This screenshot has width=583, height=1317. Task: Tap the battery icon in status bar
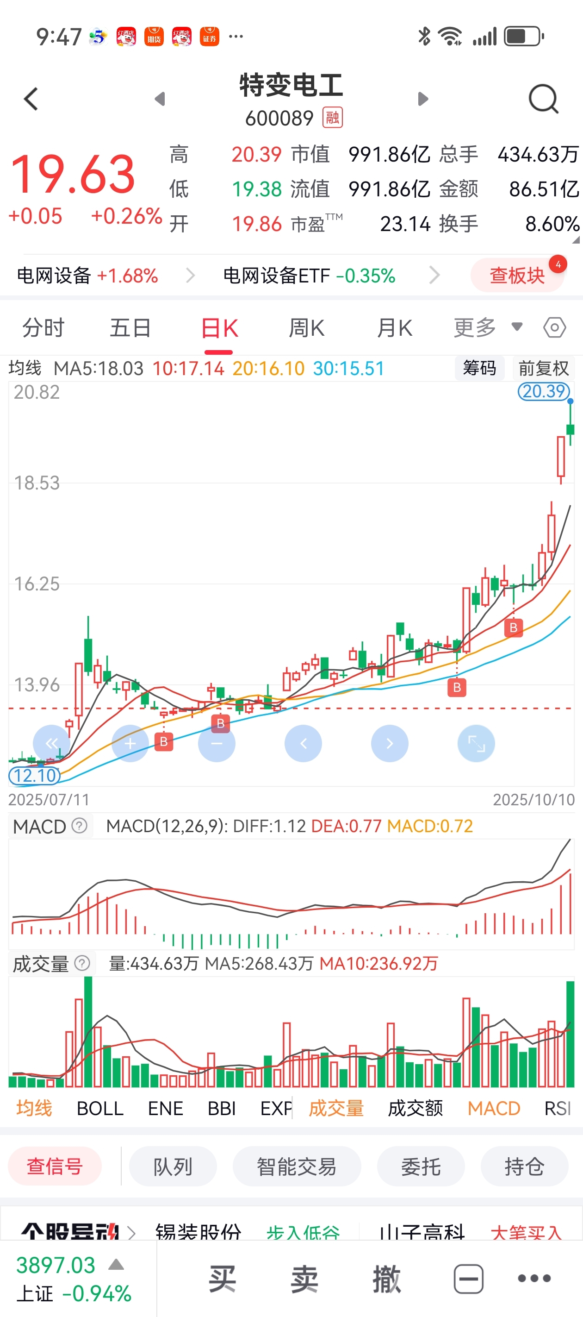tap(524, 36)
